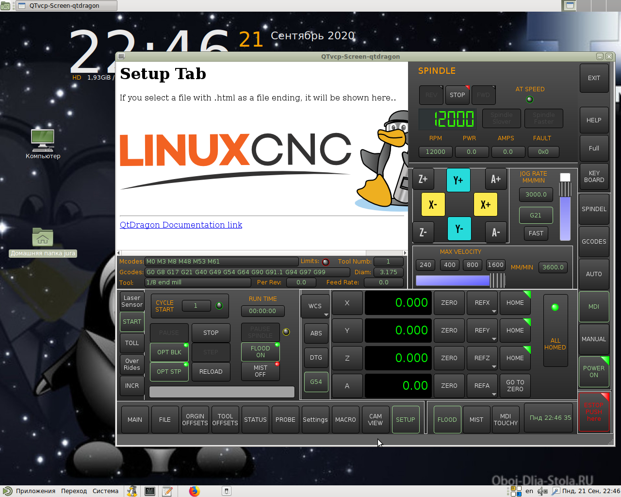This screenshot has height=497, width=621.
Task: Open the terminal from the bottom panel
Action: [150, 491]
